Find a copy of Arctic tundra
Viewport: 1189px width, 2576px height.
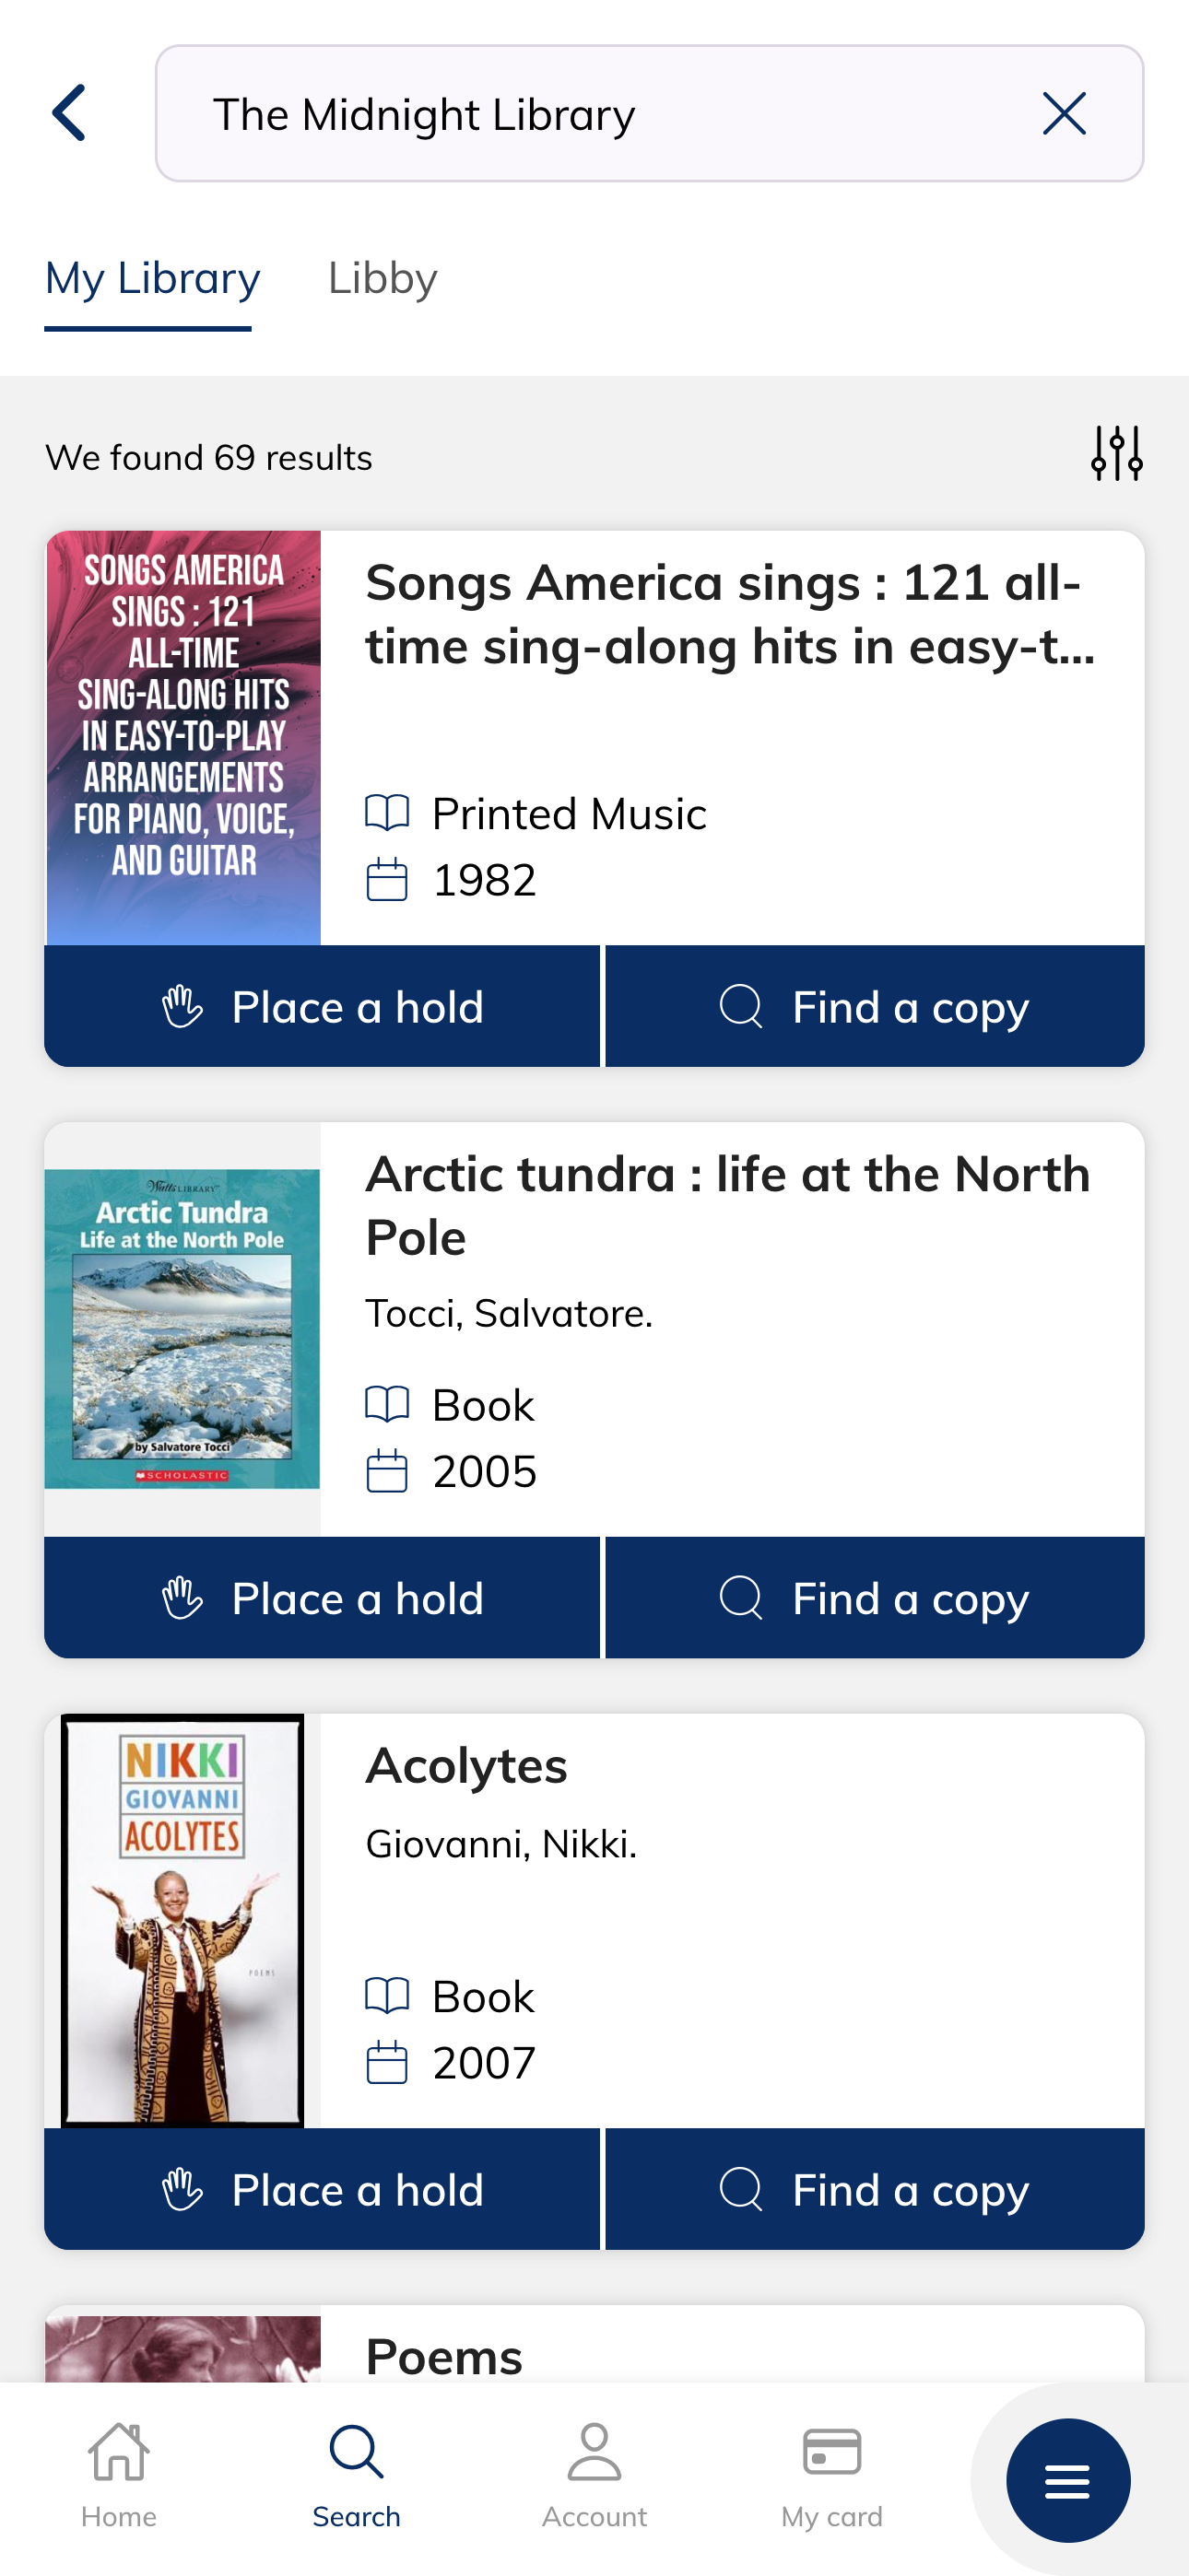[x=875, y=1597]
